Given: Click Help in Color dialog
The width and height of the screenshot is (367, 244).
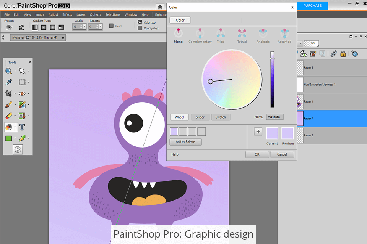Looking at the screenshot, I should (175, 154).
